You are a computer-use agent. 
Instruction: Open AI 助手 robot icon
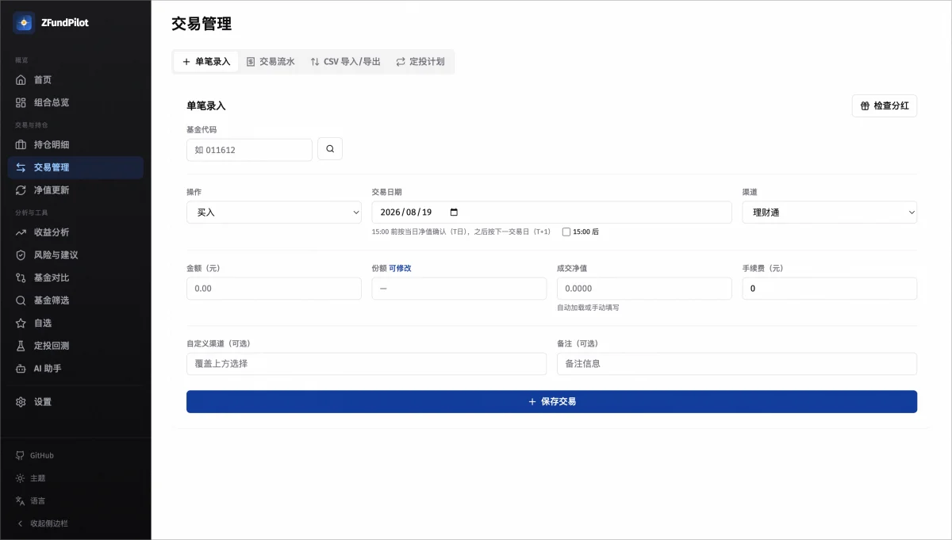pyautogui.click(x=21, y=369)
